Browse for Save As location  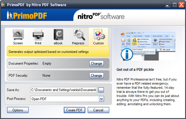point(101,90)
